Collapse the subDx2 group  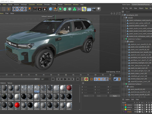tap(126, 87)
